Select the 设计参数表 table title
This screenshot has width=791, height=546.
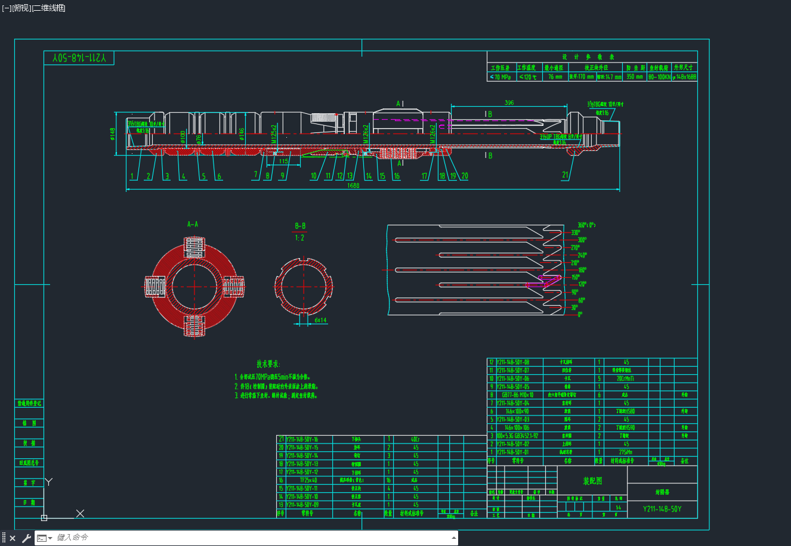click(x=588, y=57)
